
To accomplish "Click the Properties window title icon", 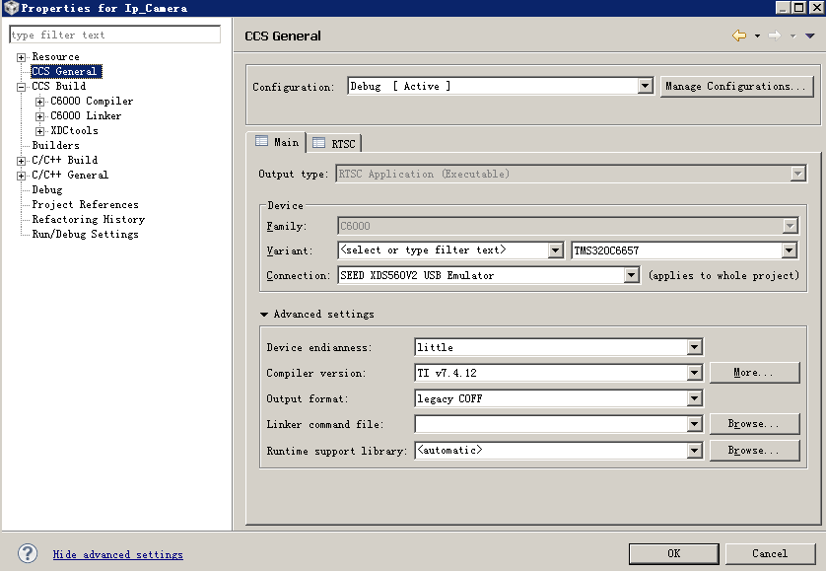I will pos(11,8).
